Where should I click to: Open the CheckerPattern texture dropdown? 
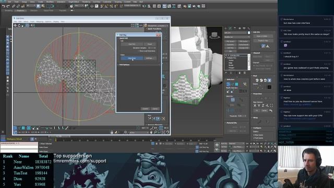(x=158, y=26)
